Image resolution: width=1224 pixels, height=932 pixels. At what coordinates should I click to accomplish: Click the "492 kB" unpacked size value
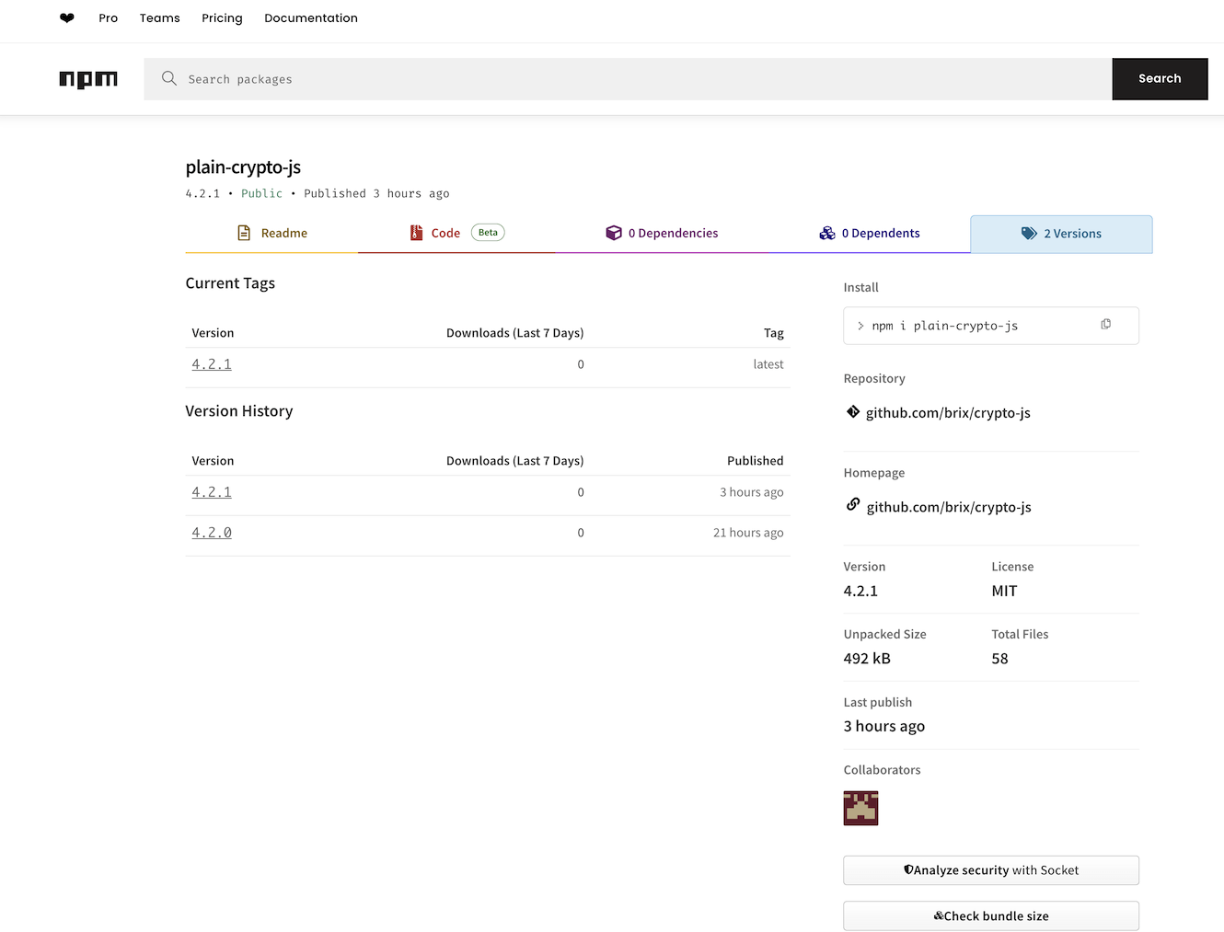point(867,659)
